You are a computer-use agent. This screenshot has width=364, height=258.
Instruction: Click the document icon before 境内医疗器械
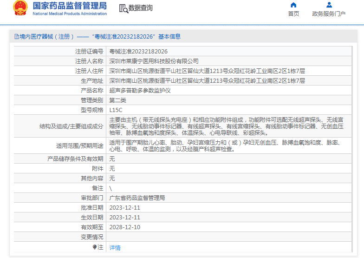pos(17,36)
